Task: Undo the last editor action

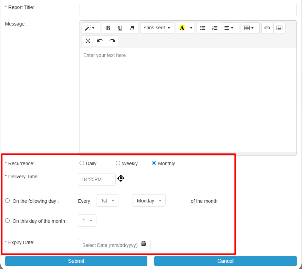Action: [100, 41]
